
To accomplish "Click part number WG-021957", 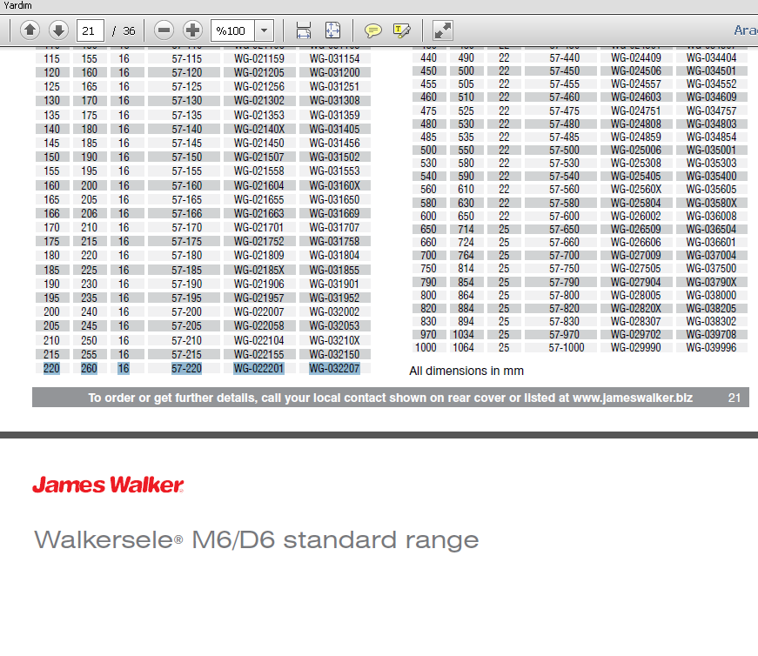I will click(x=259, y=298).
